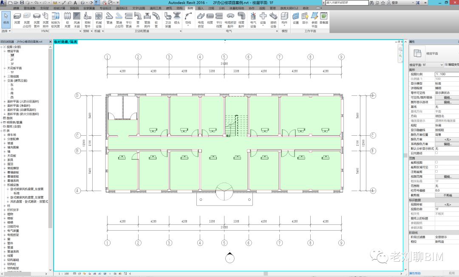459x277 pixels.
Task: Collapse the 机械设备 family node
Action: pyautogui.click(x=5, y=185)
